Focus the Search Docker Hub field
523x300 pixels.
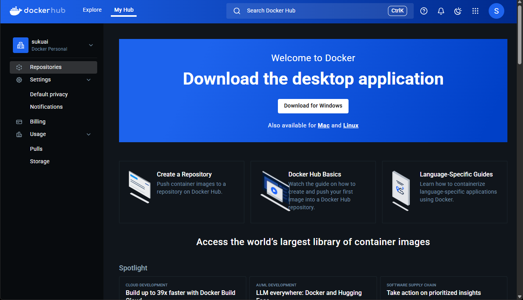[x=320, y=11]
